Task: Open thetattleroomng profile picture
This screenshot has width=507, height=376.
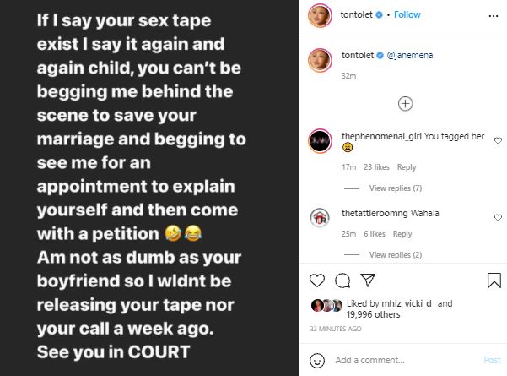Action: (x=320, y=216)
